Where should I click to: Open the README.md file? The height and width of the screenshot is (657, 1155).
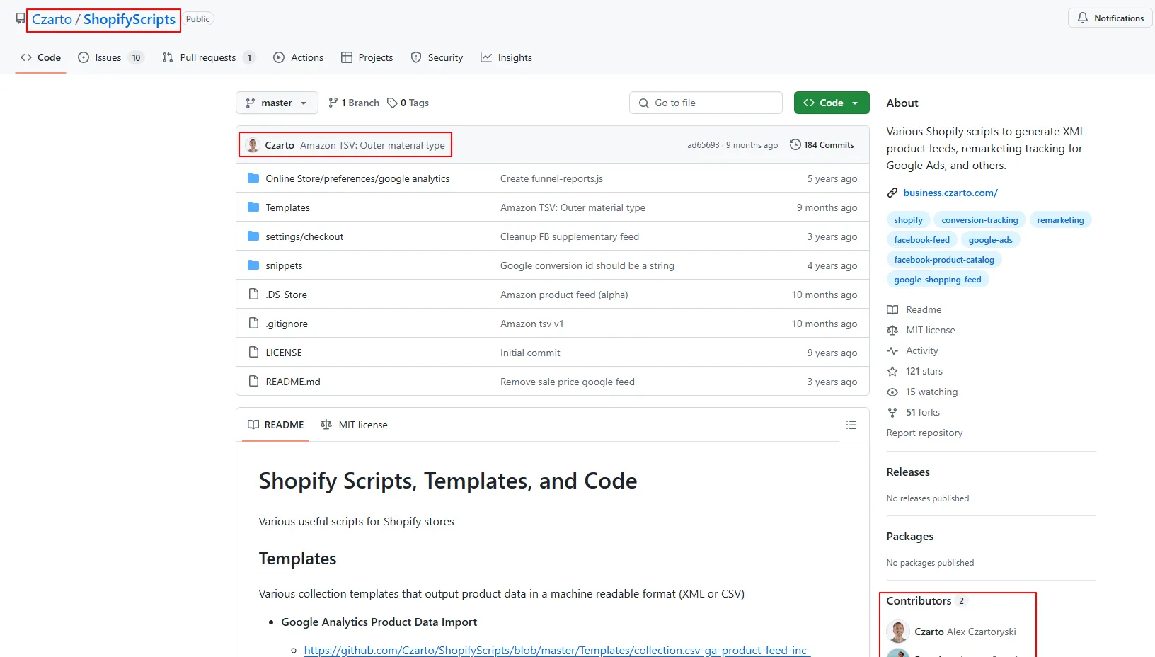click(293, 382)
